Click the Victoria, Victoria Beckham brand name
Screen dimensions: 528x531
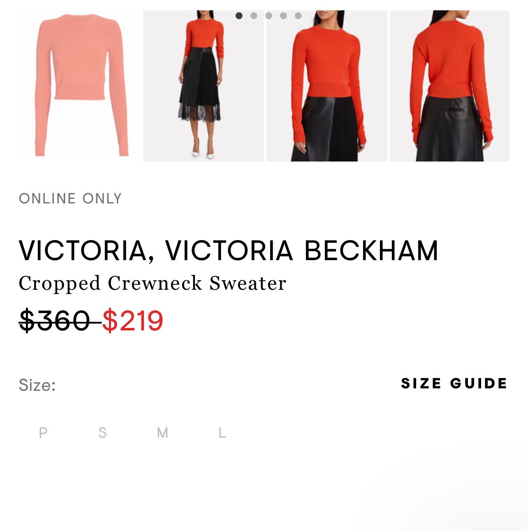pyautogui.click(x=229, y=251)
